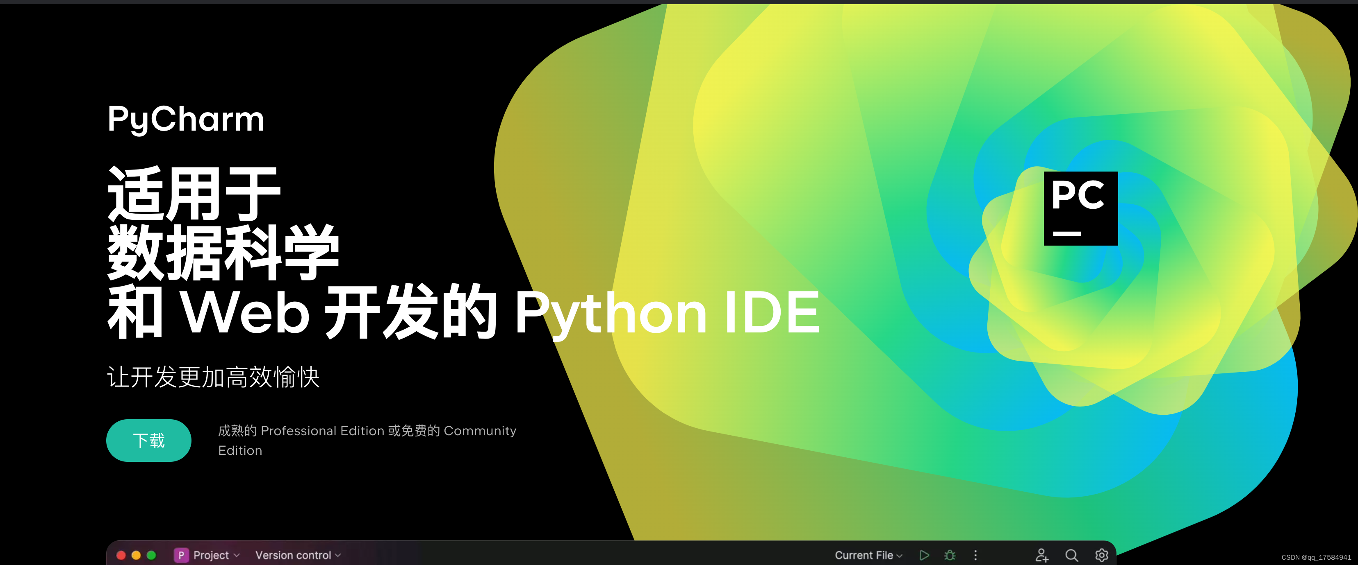Image resolution: width=1358 pixels, height=565 pixels.
Task: Click the yellow minimize window dot
Action: coord(136,555)
